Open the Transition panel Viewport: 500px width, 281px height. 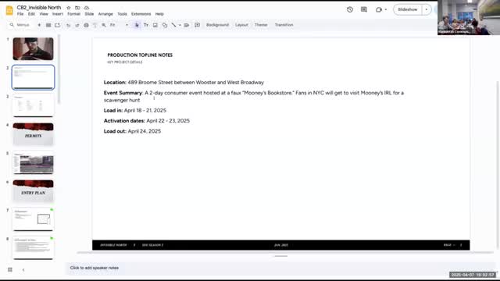coord(284,25)
